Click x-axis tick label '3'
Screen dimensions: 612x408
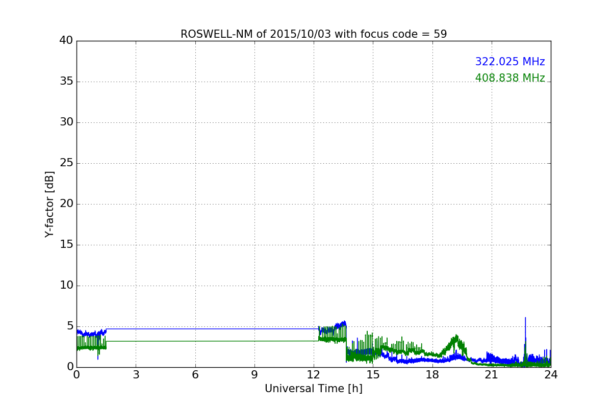(x=136, y=375)
